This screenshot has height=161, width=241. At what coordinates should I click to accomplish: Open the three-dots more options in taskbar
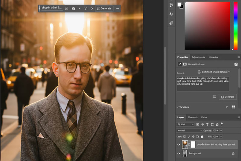(117, 9)
